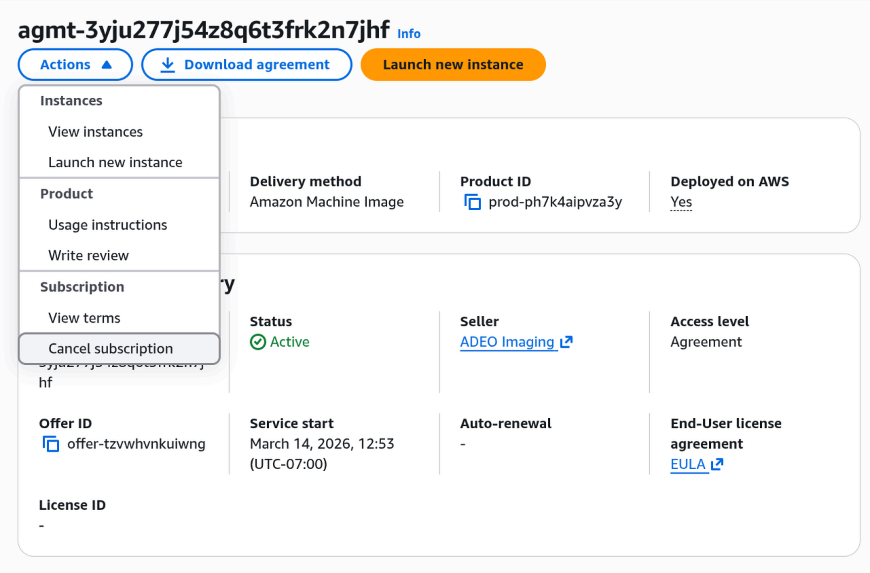Click the orange Launch new instance button
This screenshot has height=573, width=870.
coord(452,64)
